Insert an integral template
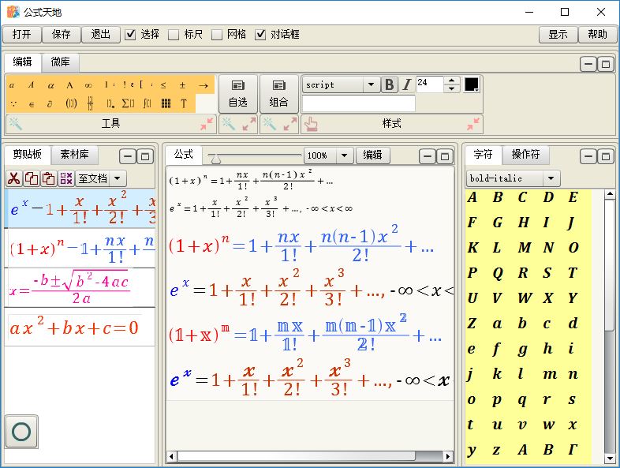 (x=148, y=103)
